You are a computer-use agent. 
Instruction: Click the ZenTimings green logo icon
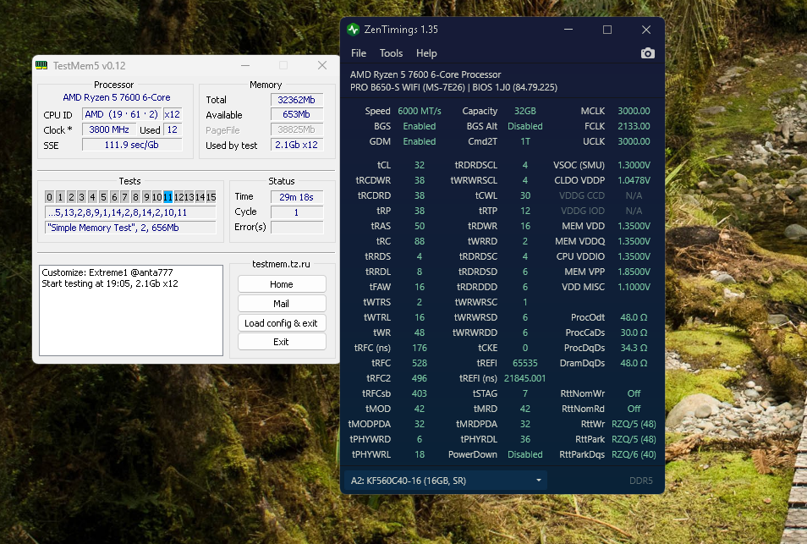point(353,30)
